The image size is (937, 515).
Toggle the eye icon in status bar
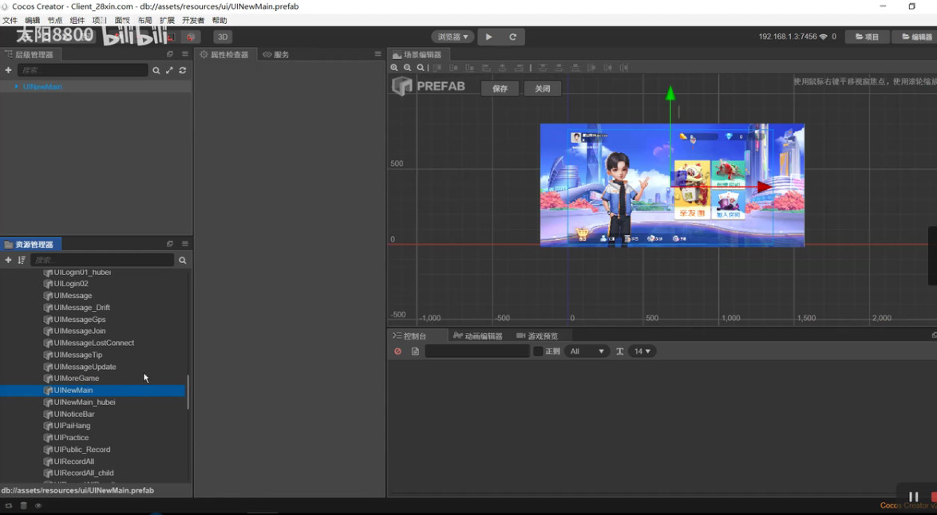[38, 505]
